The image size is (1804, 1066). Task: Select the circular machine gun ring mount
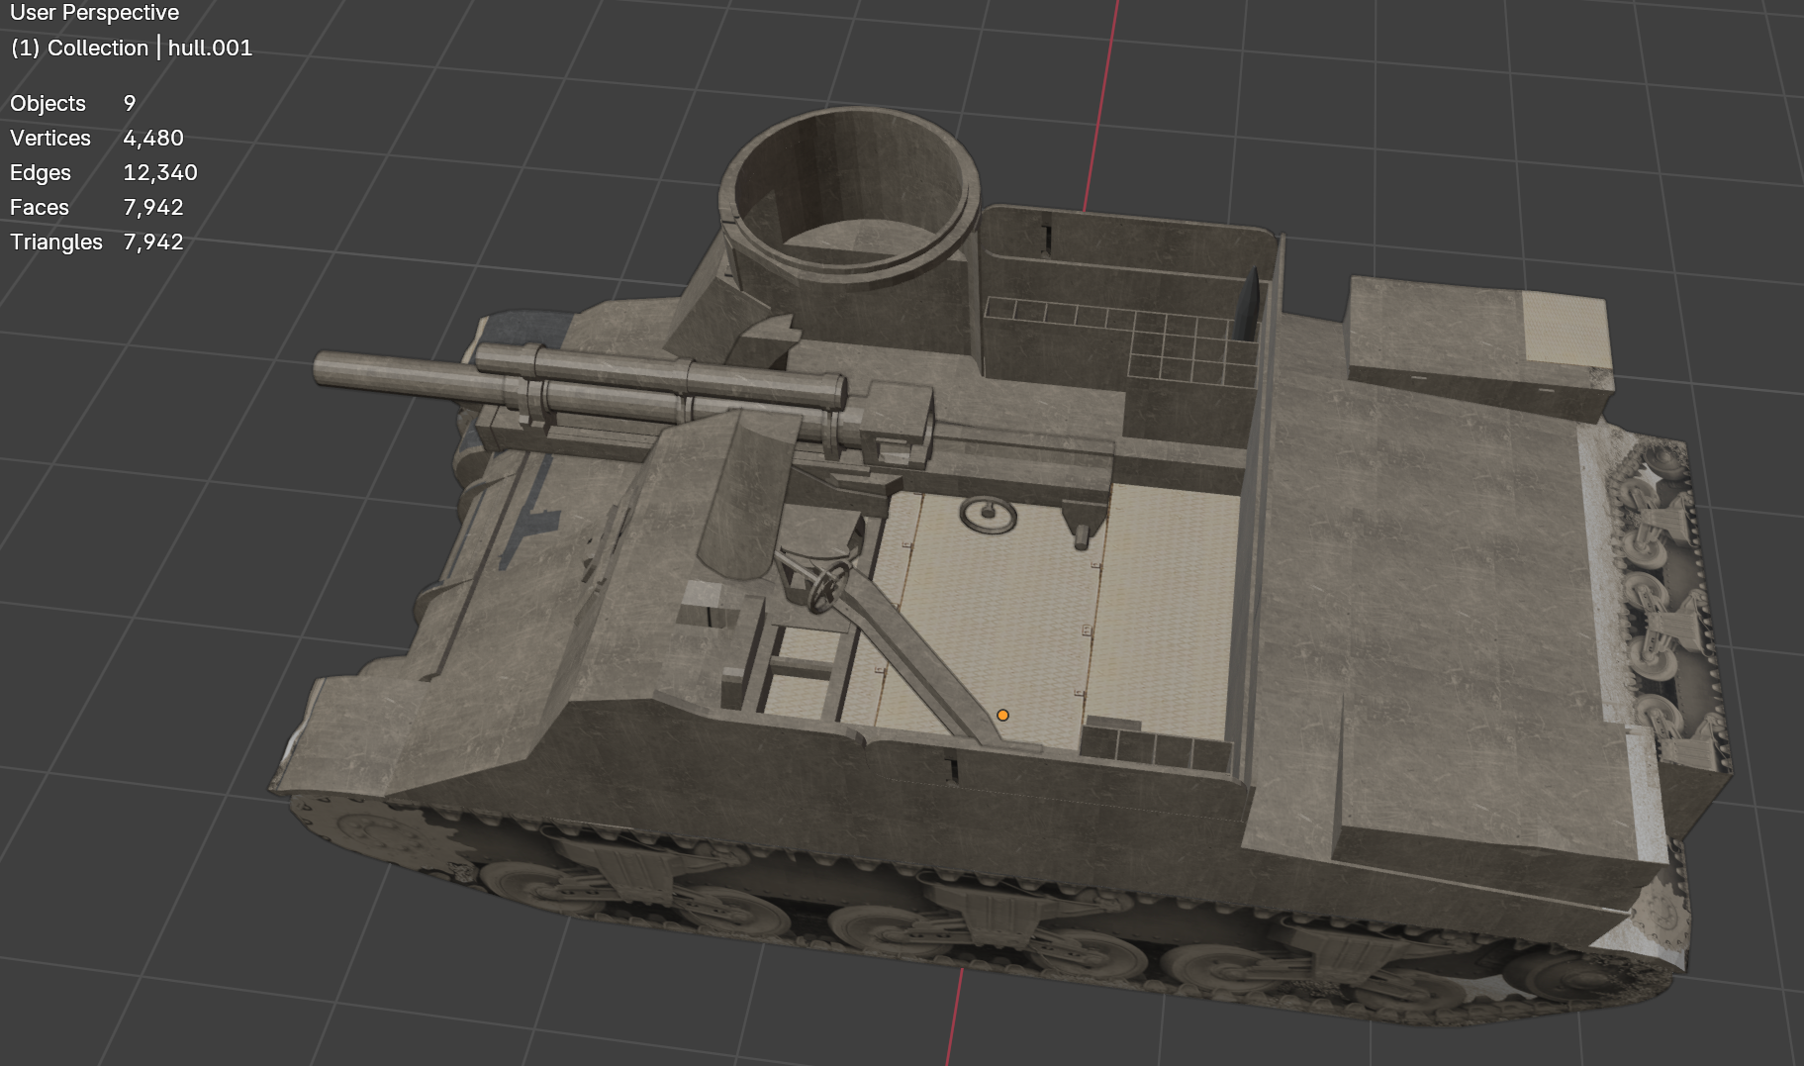(x=849, y=196)
